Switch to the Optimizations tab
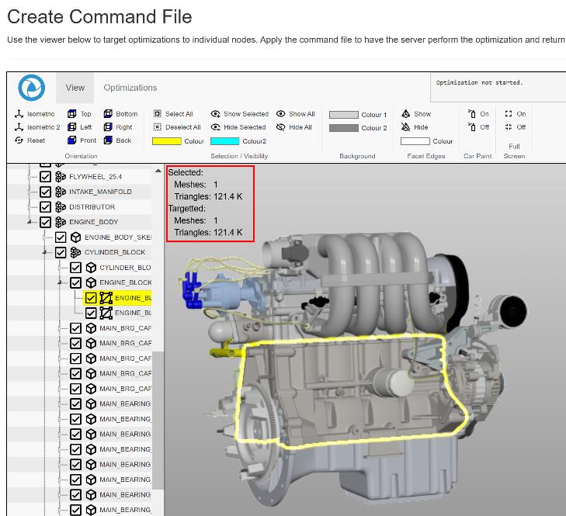The height and width of the screenshot is (516, 566). [x=130, y=88]
